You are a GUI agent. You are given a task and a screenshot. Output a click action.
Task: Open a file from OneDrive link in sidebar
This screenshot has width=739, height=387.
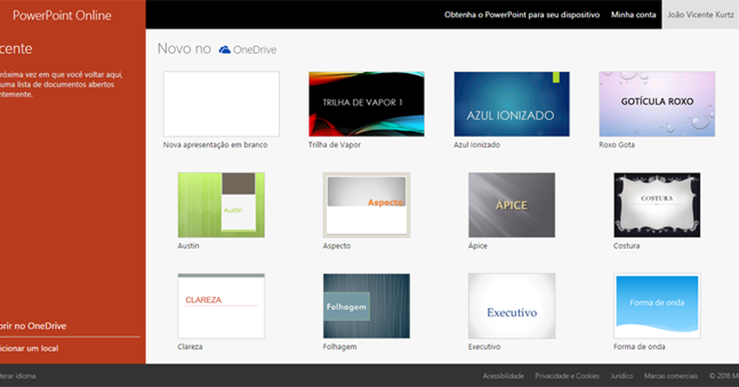tap(33, 326)
